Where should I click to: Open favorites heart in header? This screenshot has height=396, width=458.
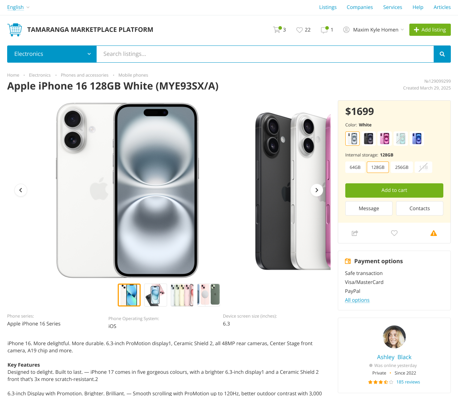pos(299,30)
